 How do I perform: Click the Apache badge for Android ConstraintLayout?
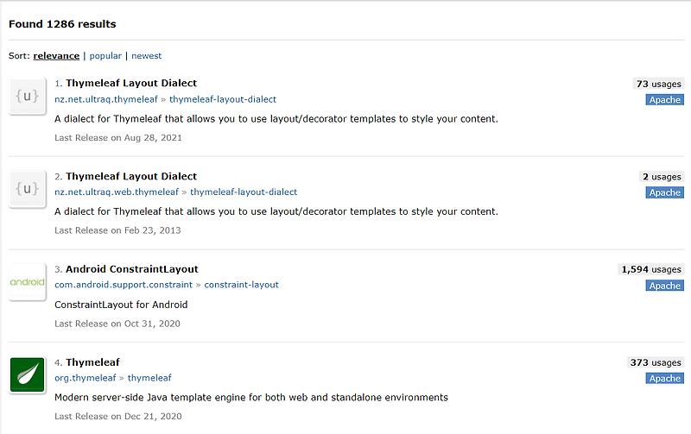tap(665, 286)
